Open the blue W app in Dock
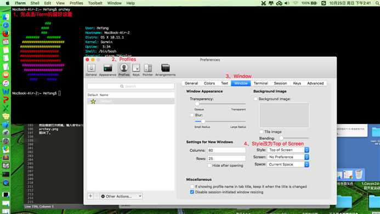Screen dimensions: 380x214 (6, 92)
